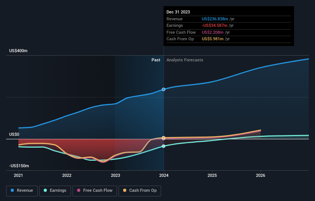Toggle the Cash From Op legend button
Image resolution: width=315 pixels, height=201 pixels.
[140, 191]
